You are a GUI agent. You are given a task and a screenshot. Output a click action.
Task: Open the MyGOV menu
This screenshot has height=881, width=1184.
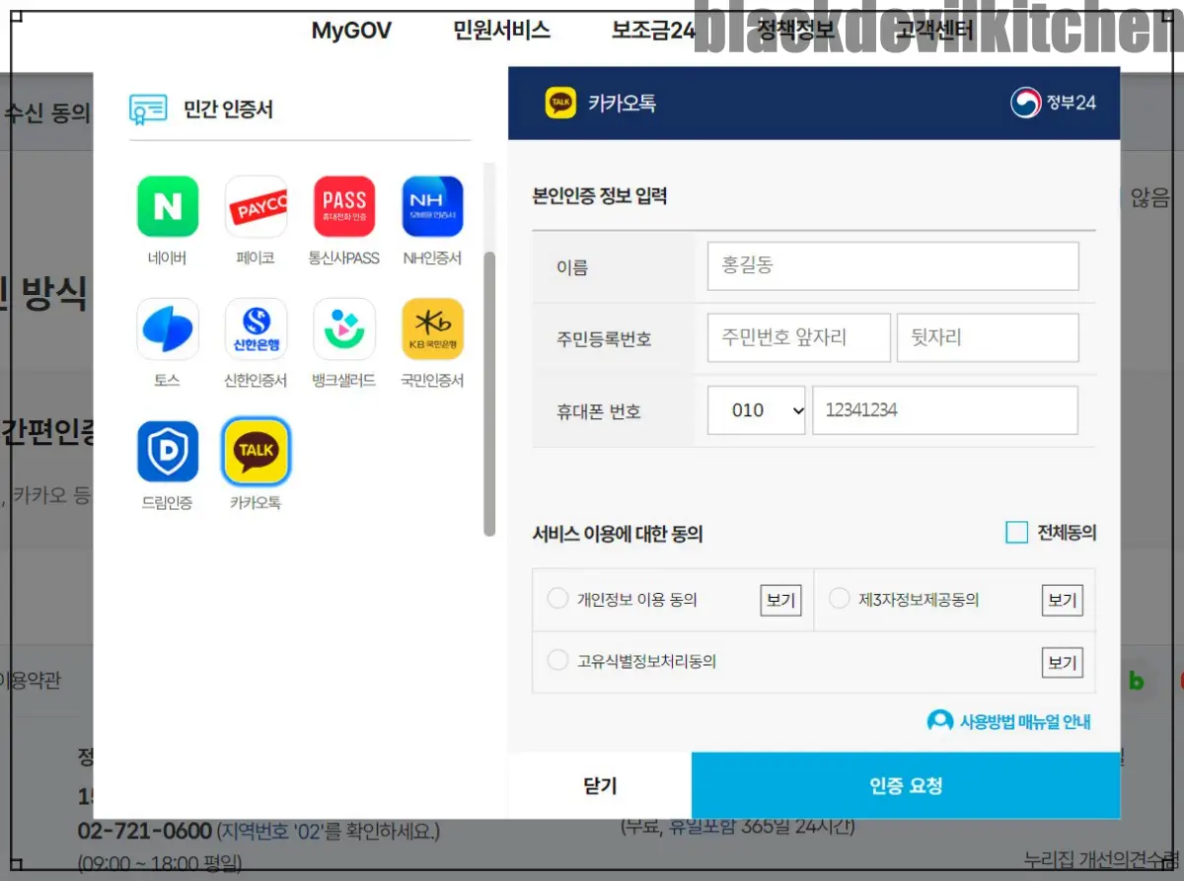351,31
